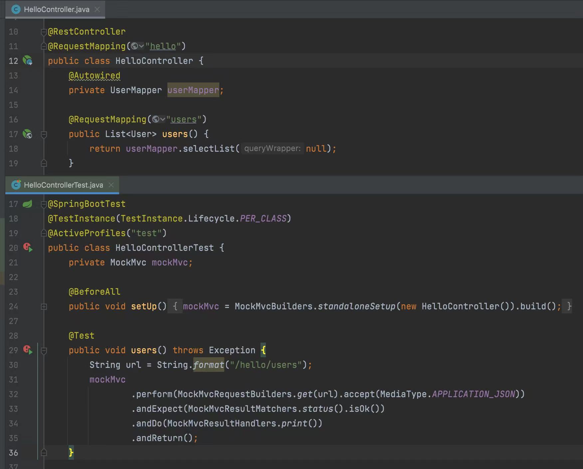Click line number 24 in test file gutter
Screen dimensions: 583x469
pos(13,306)
